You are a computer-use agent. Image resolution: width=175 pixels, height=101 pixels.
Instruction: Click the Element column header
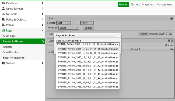pos(136,49)
